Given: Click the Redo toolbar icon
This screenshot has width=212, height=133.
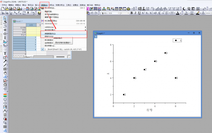Looking at the screenshot, I should [x=96, y=13].
